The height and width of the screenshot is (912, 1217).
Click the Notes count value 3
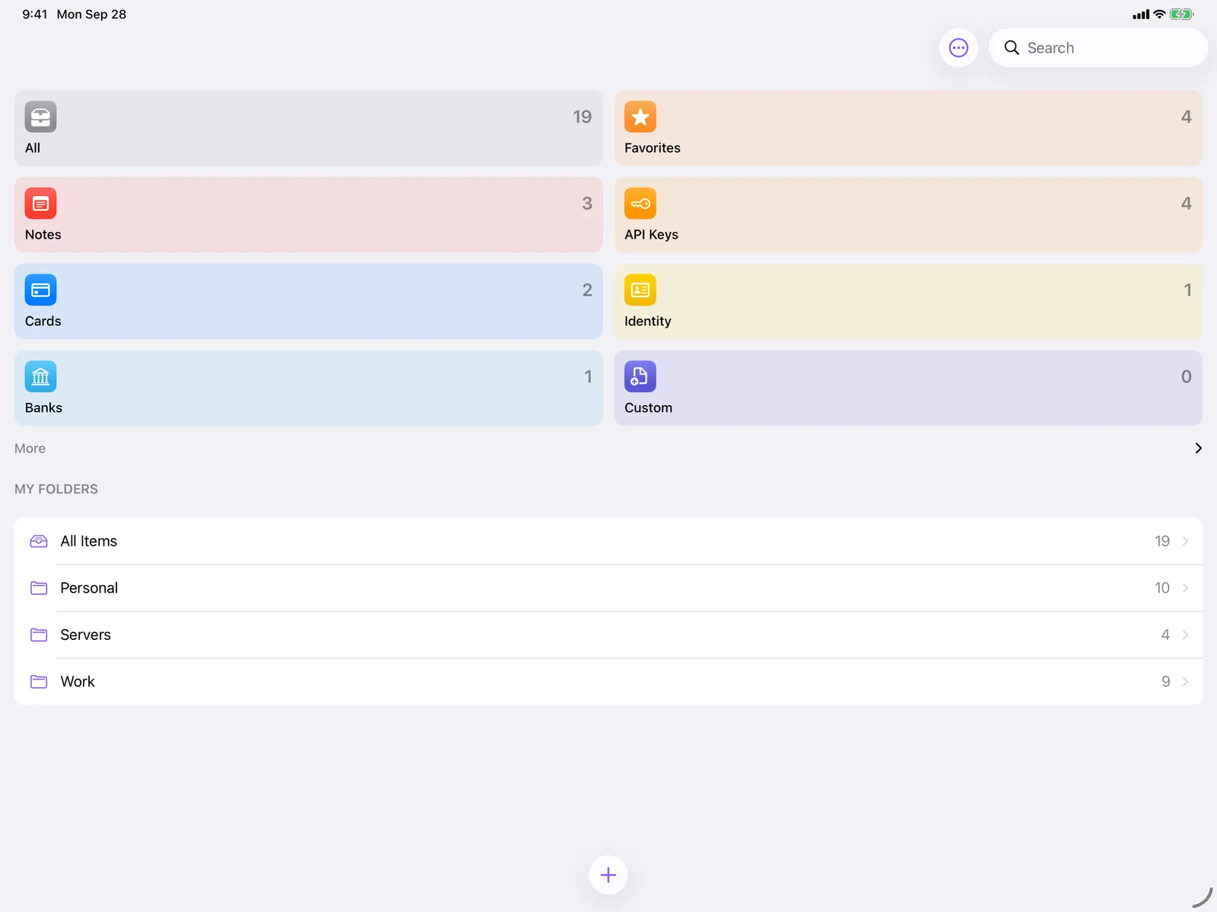[x=587, y=204]
